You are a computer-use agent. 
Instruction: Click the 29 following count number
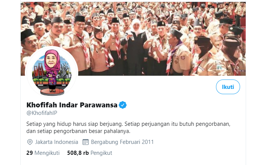pos(29,153)
